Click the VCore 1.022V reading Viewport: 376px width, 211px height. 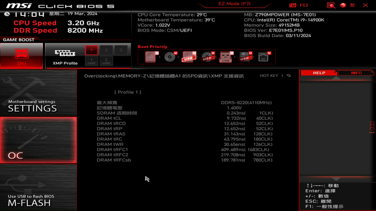pos(154,25)
